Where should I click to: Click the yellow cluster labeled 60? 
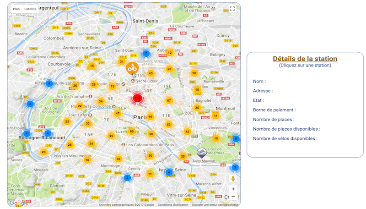pos(132,131)
